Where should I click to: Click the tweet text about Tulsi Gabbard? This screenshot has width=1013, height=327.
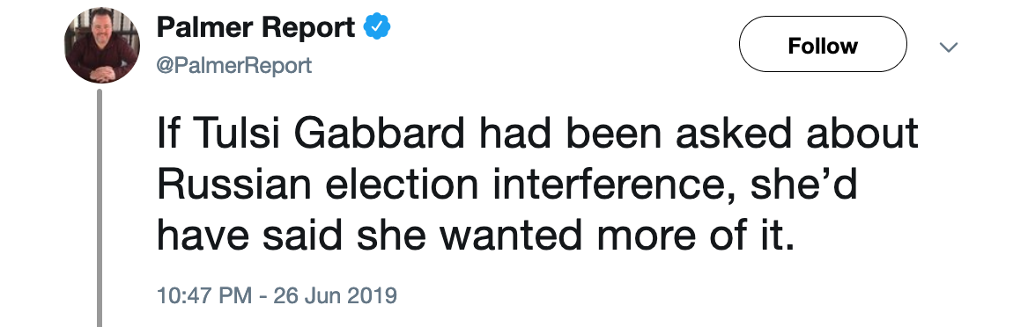pos(537,185)
